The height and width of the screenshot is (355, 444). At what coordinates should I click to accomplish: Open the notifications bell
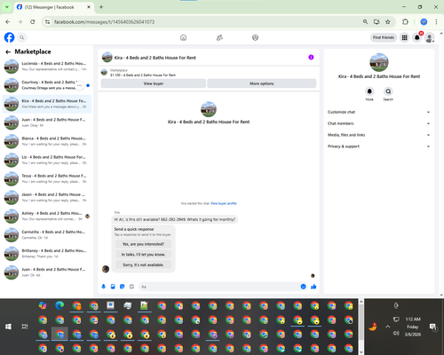click(417, 37)
